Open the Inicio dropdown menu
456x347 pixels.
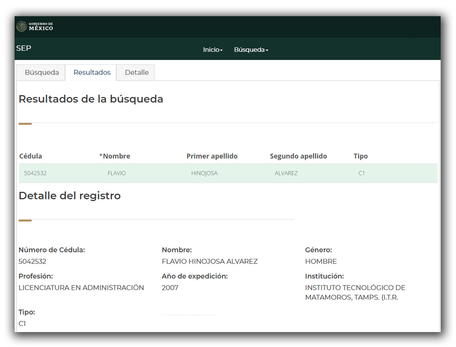(213, 50)
